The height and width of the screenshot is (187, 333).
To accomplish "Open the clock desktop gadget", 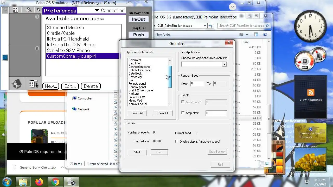I will click(x=310, y=27).
